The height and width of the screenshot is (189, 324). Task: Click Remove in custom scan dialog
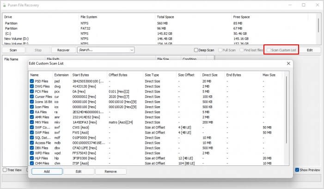coord(111,171)
